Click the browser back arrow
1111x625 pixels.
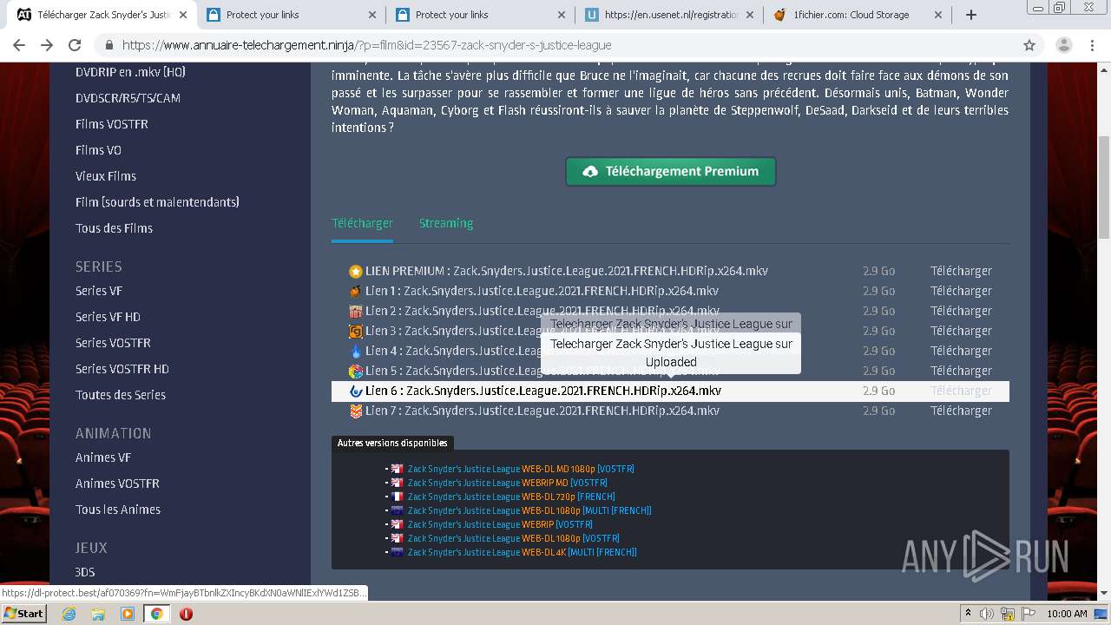pos(19,45)
